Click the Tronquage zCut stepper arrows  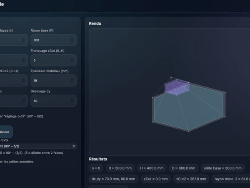click(72, 60)
